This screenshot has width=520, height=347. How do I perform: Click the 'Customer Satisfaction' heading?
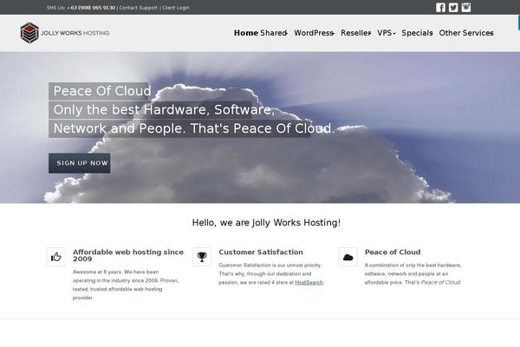tap(261, 252)
